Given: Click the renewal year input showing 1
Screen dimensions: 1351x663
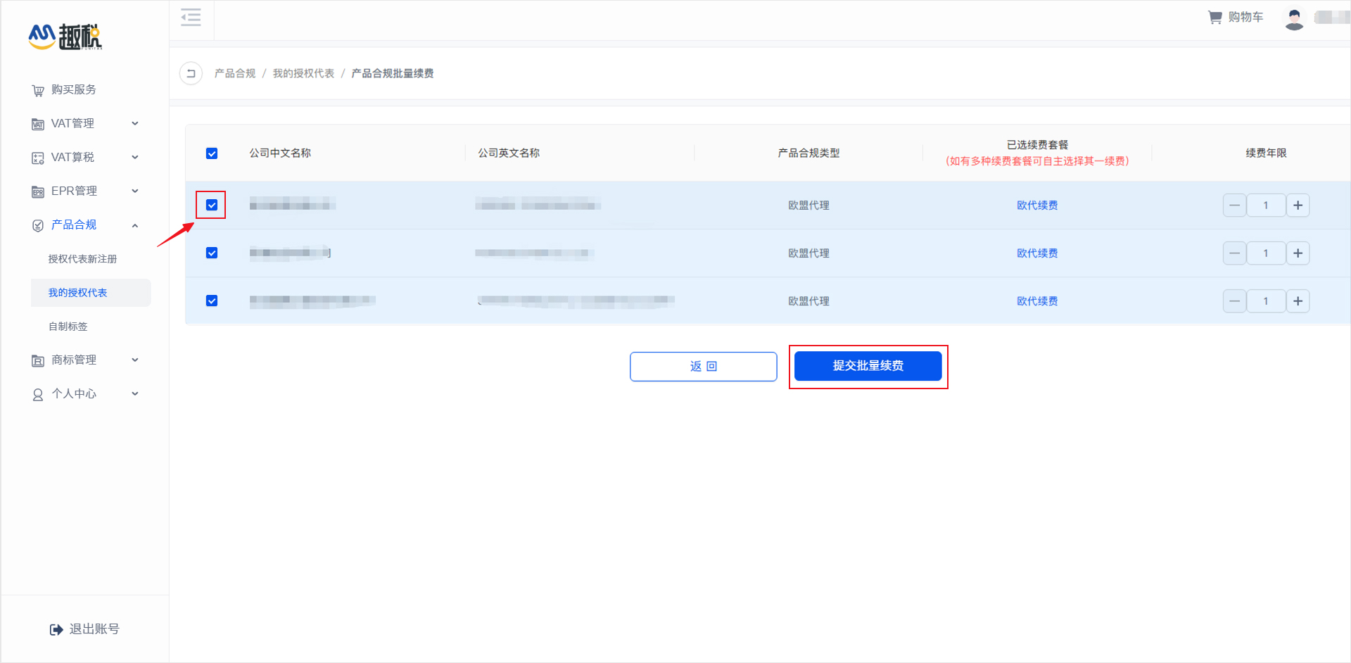Looking at the screenshot, I should point(1266,205).
